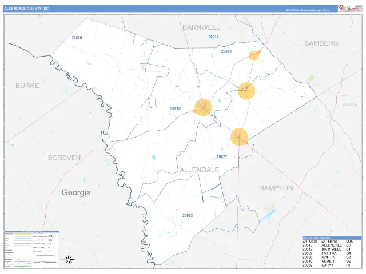This screenshot has height=274, width=366.
Task: Click ALLENDALE in the ZIP index table
Action: 332,245
